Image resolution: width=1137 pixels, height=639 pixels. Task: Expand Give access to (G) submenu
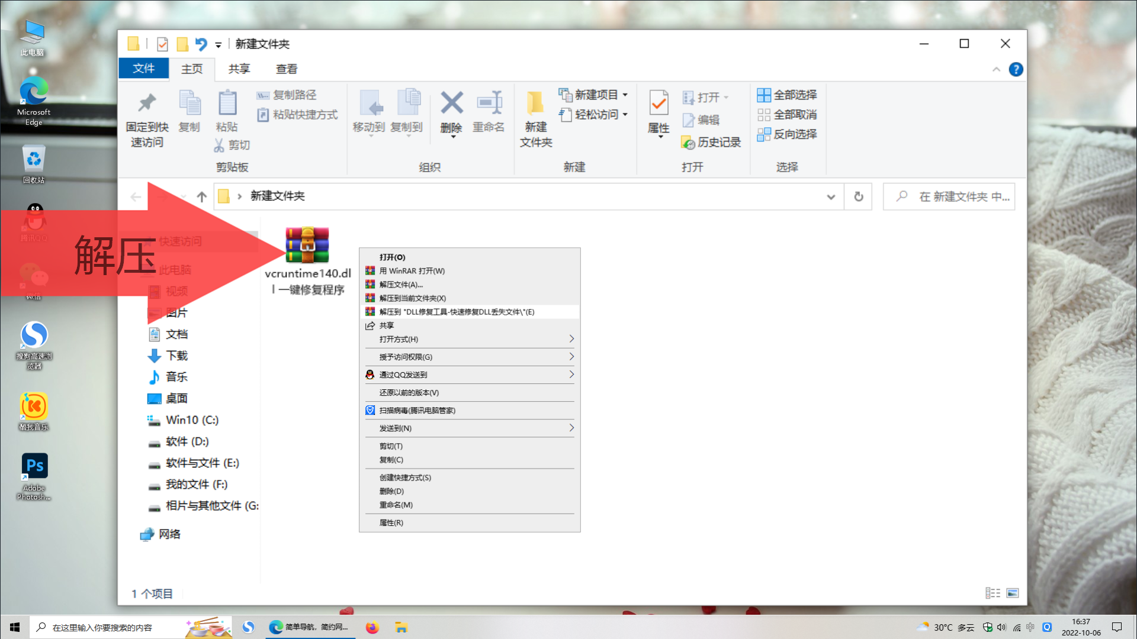point(470,357)
